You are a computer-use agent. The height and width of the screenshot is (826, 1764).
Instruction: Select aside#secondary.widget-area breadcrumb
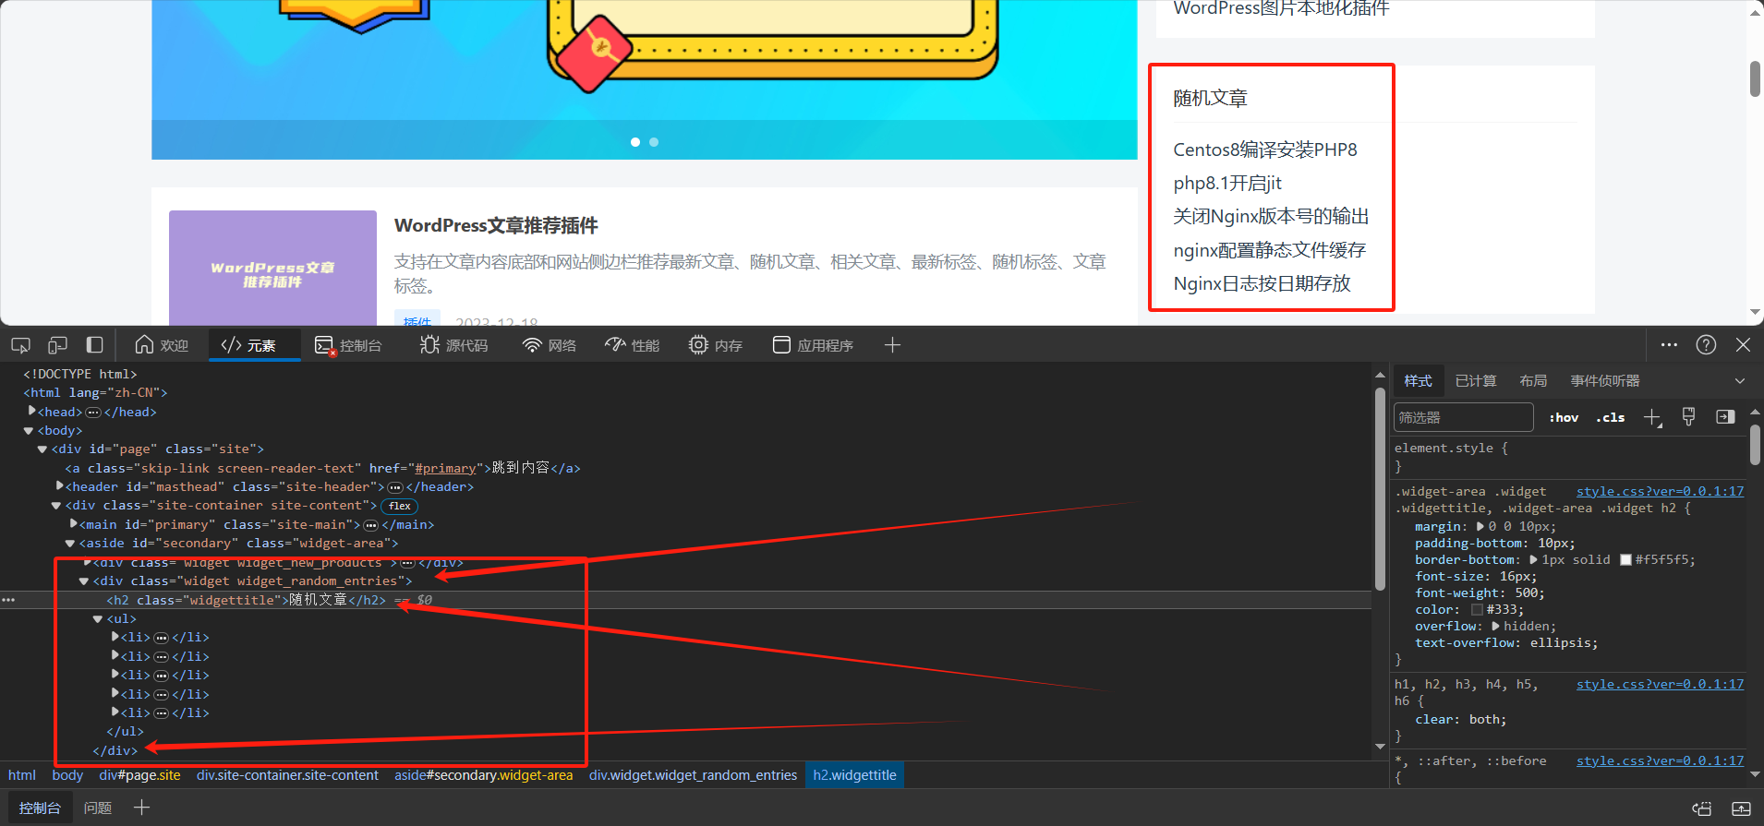(484, 775)
